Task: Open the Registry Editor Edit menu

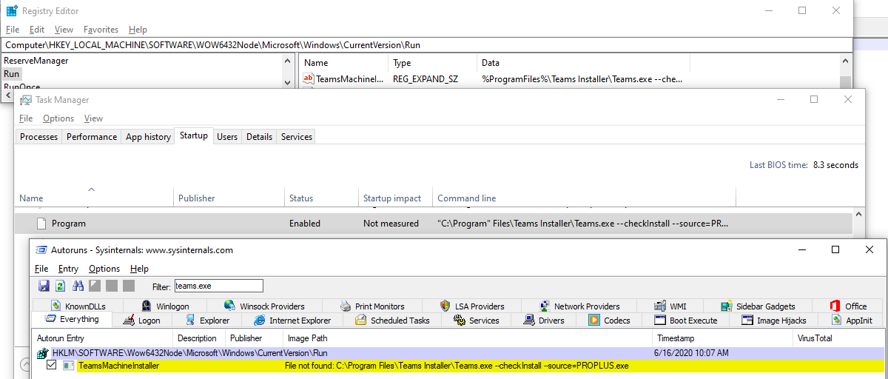Action: tap(37, 30)
